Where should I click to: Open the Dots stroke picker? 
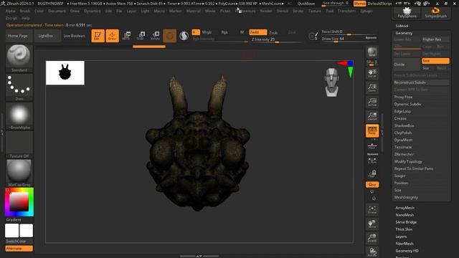pos(19,87)
